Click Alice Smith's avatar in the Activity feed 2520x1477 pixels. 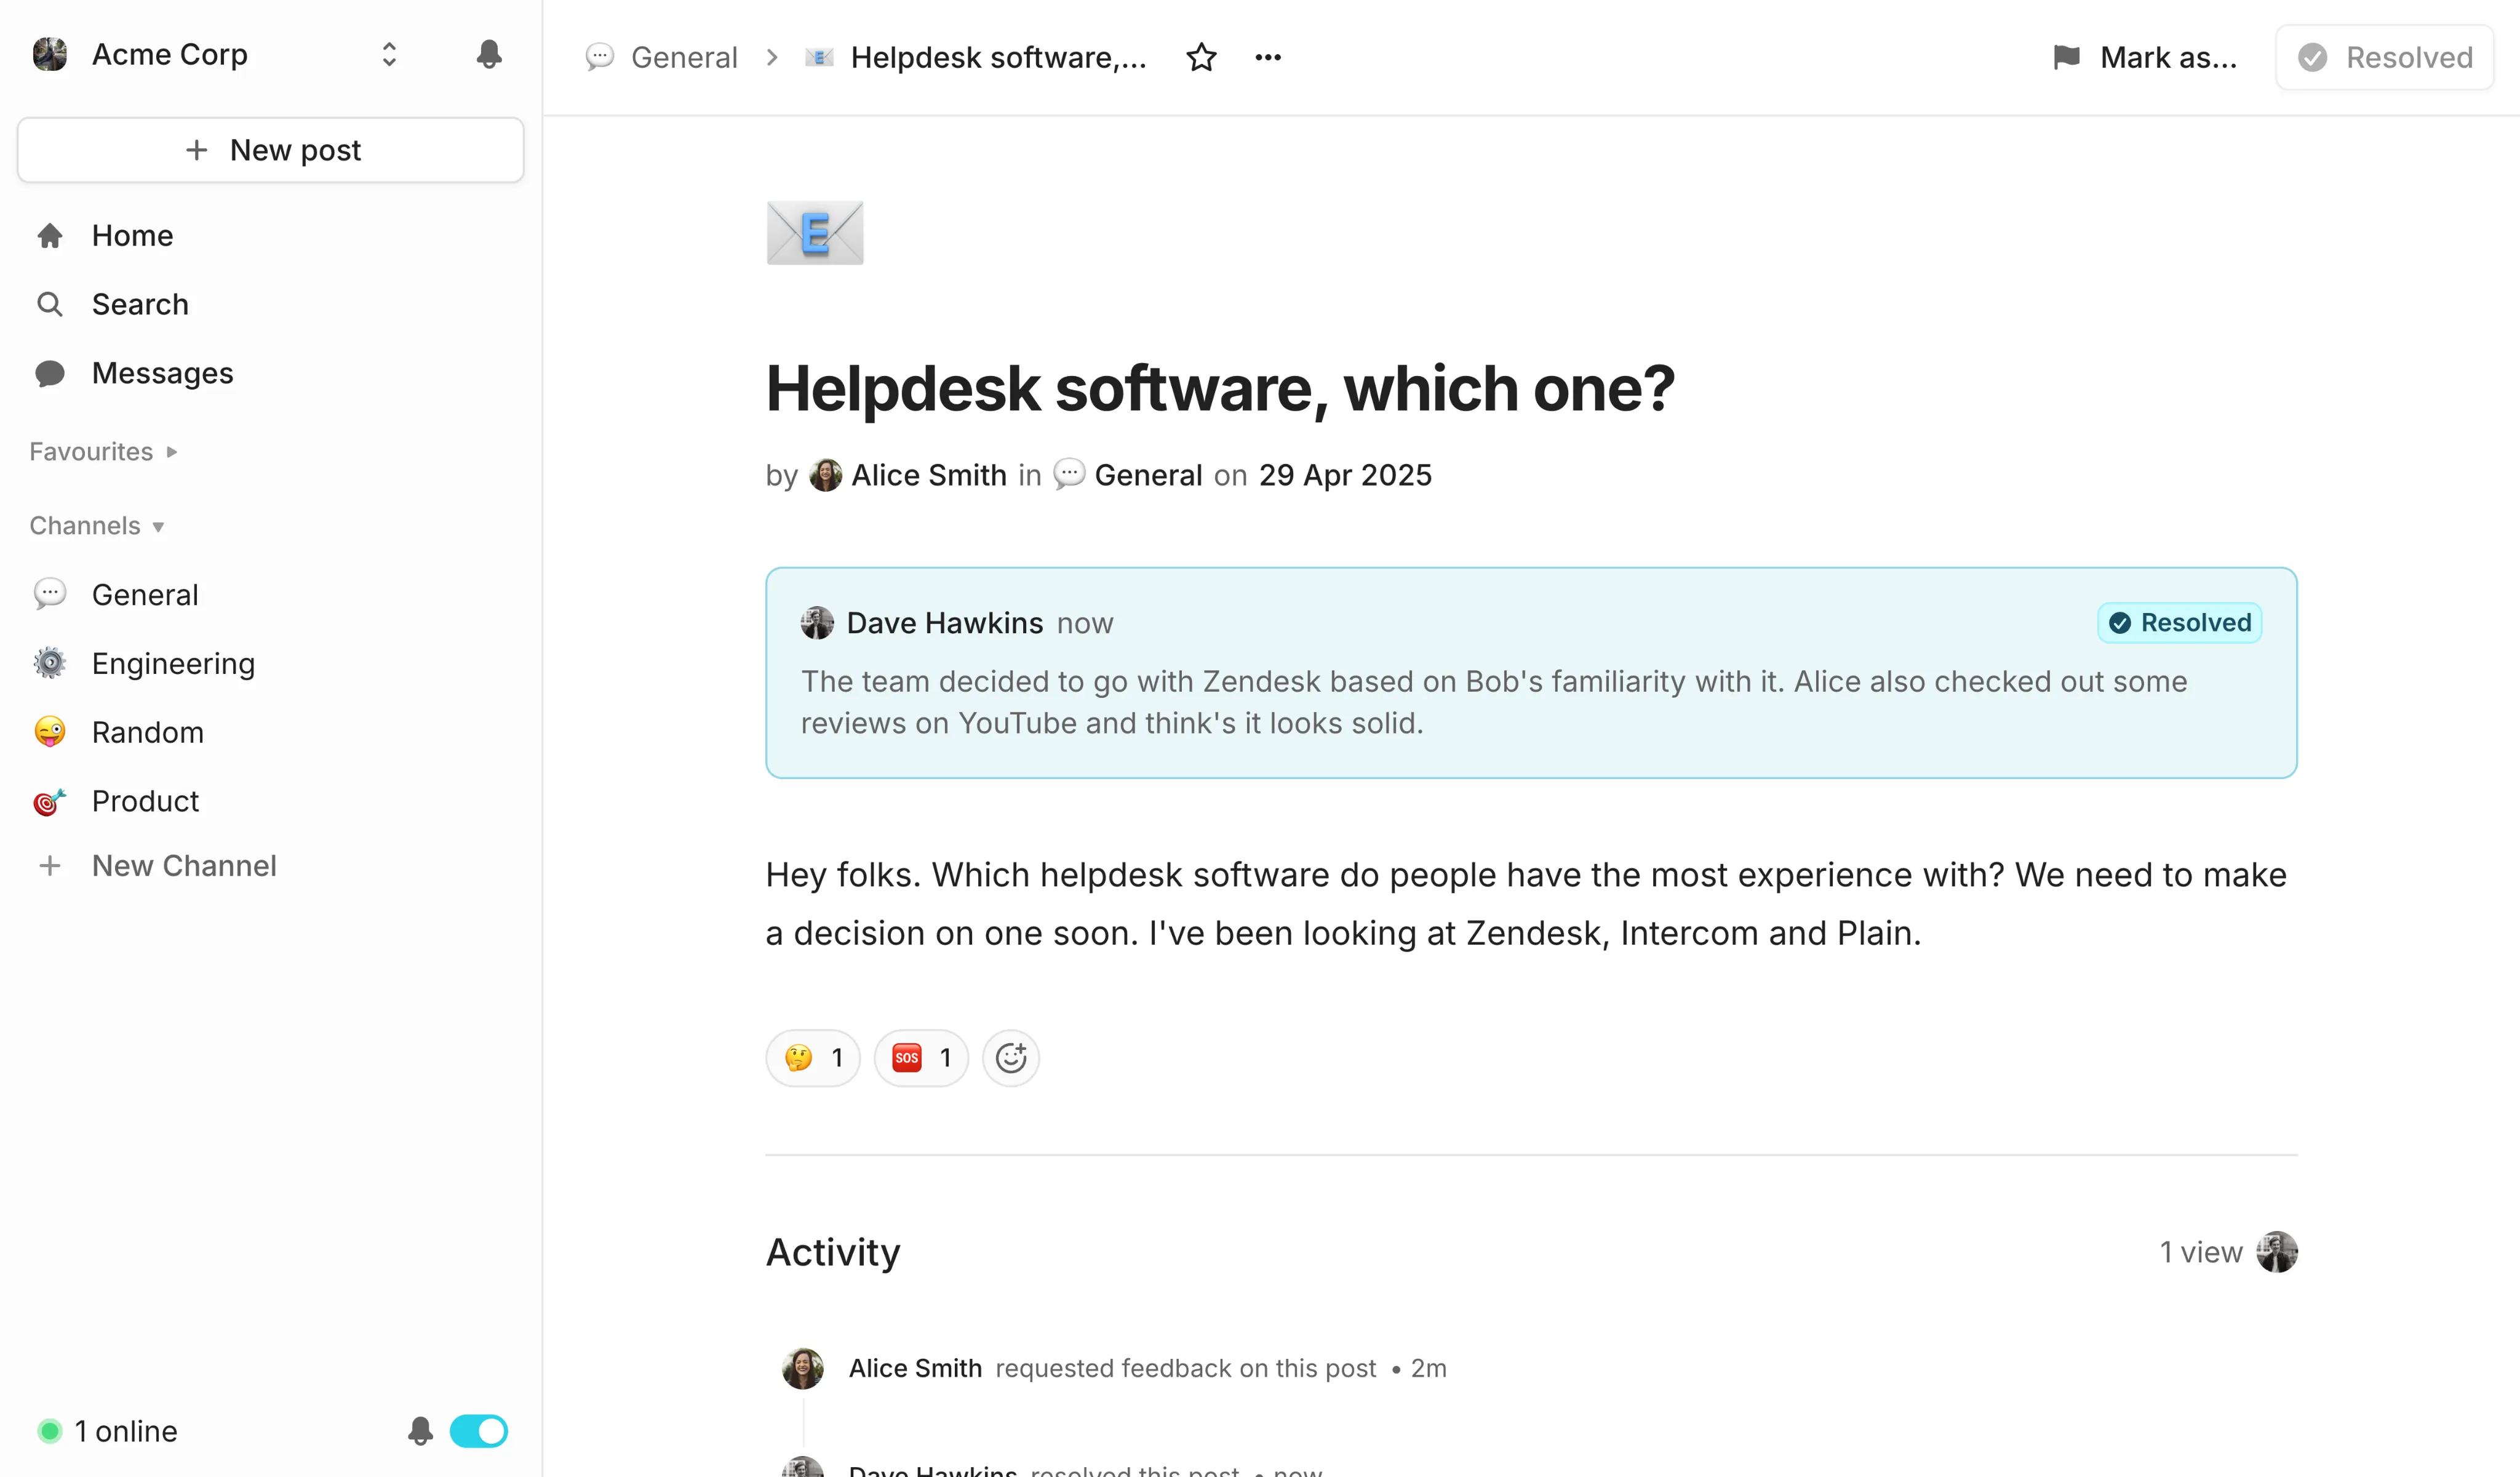pyautogui.click(x=803, y=1368)
